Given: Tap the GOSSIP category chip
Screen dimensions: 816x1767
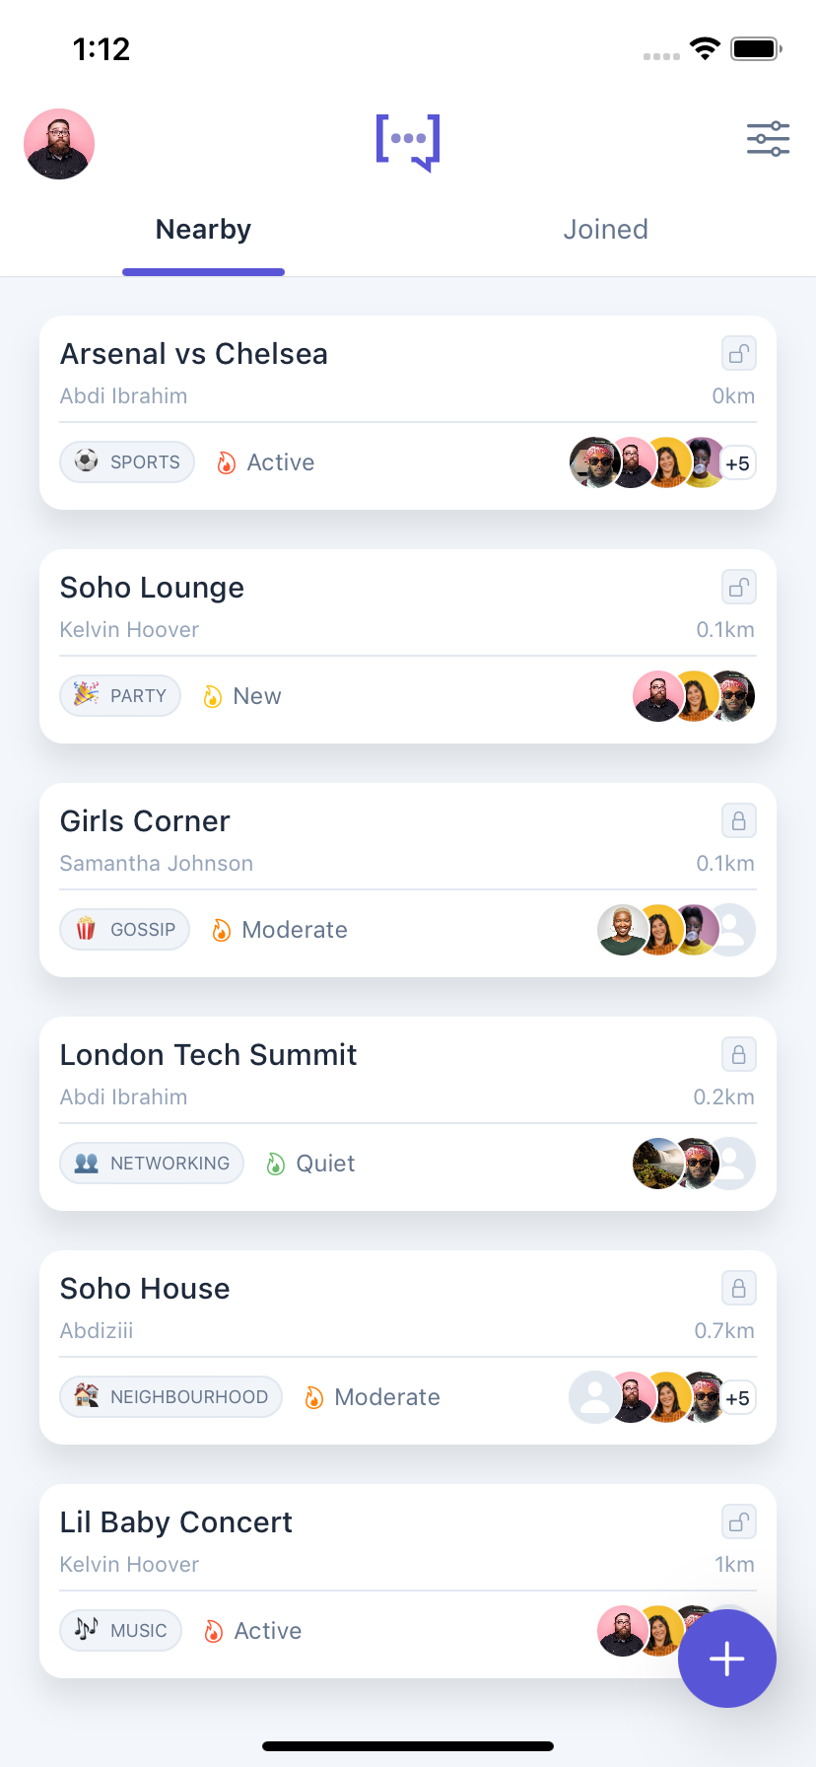Looking at the screenshot, I should pos(125,930).
